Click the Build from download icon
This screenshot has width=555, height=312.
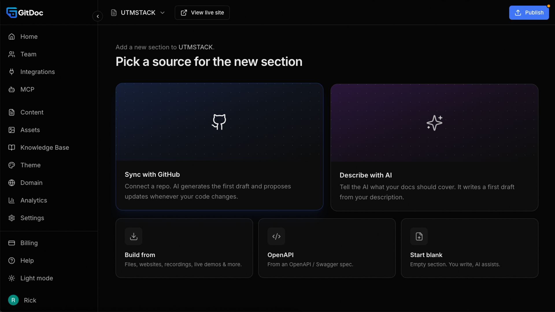point(134,236)
